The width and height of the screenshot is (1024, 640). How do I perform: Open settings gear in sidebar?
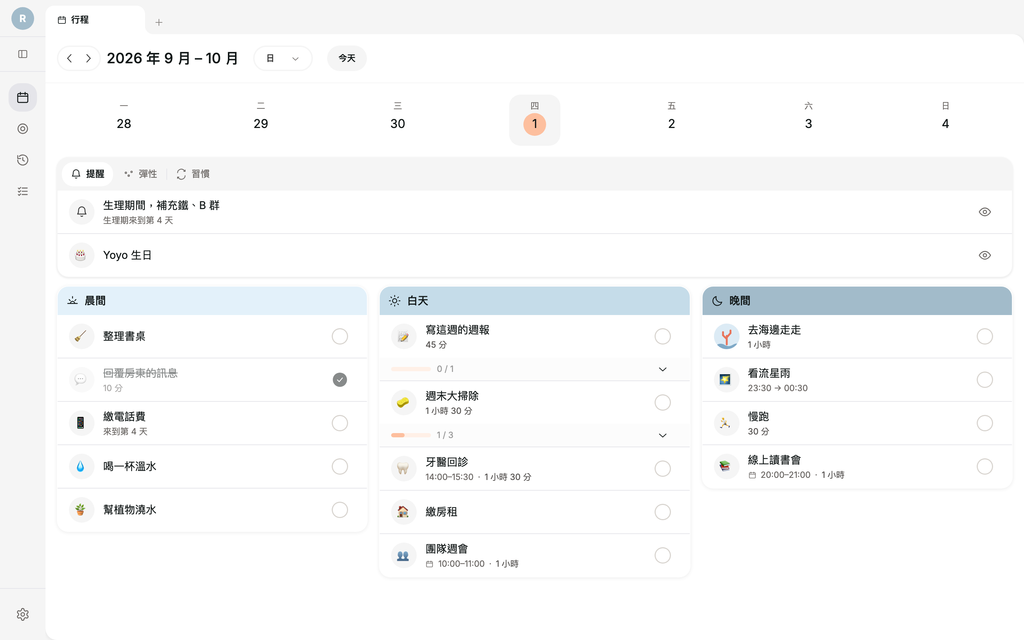pos(23,614)
